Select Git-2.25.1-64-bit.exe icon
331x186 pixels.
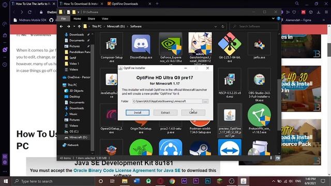point(230,44)
